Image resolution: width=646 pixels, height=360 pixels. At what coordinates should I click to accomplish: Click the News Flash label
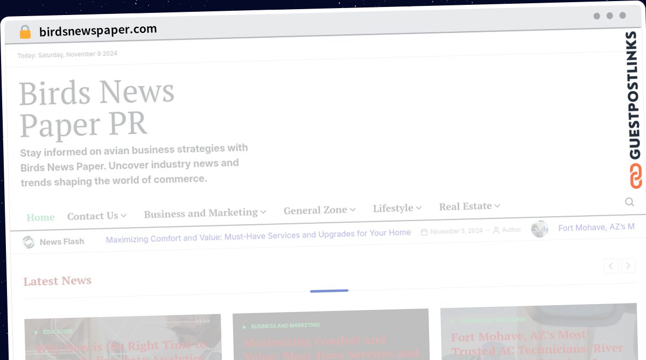(x=62, y=242)
